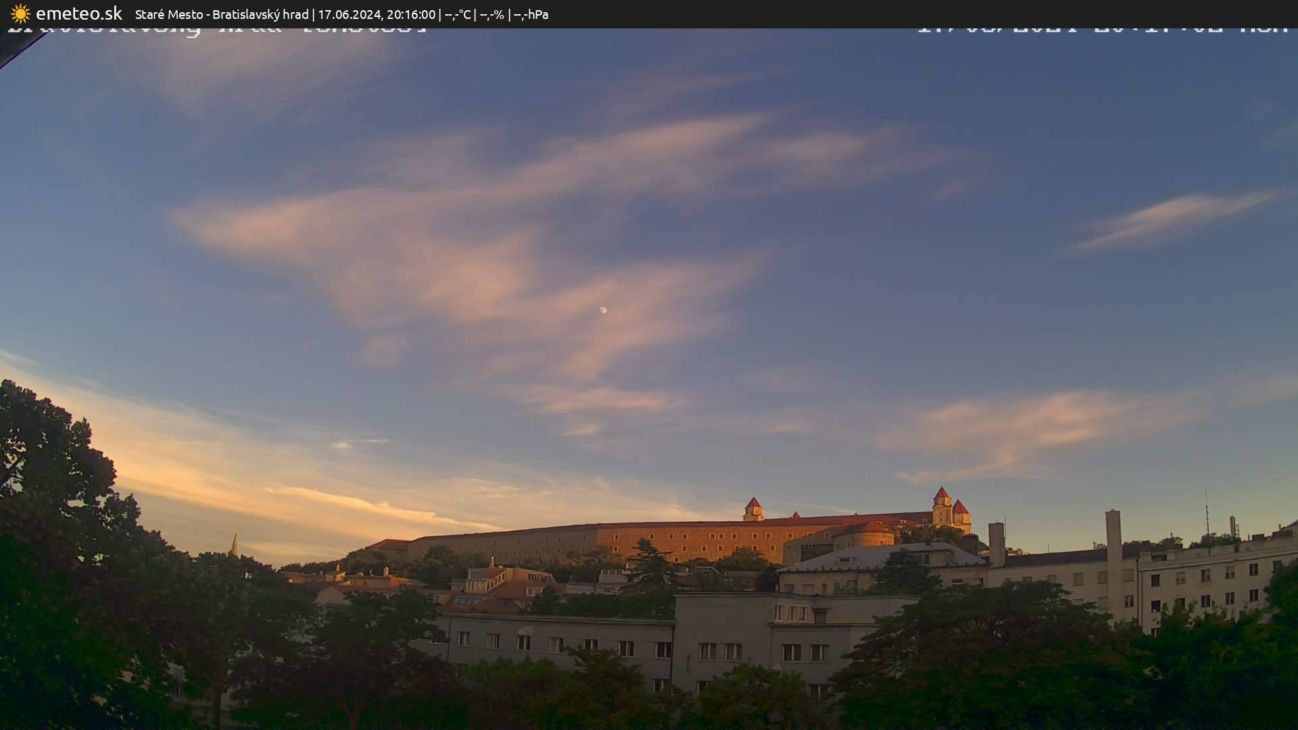Screen dimensions: 1298x730
Task: Click the thin antenna mast on the right rooftop
Action: click(1207, 514)
